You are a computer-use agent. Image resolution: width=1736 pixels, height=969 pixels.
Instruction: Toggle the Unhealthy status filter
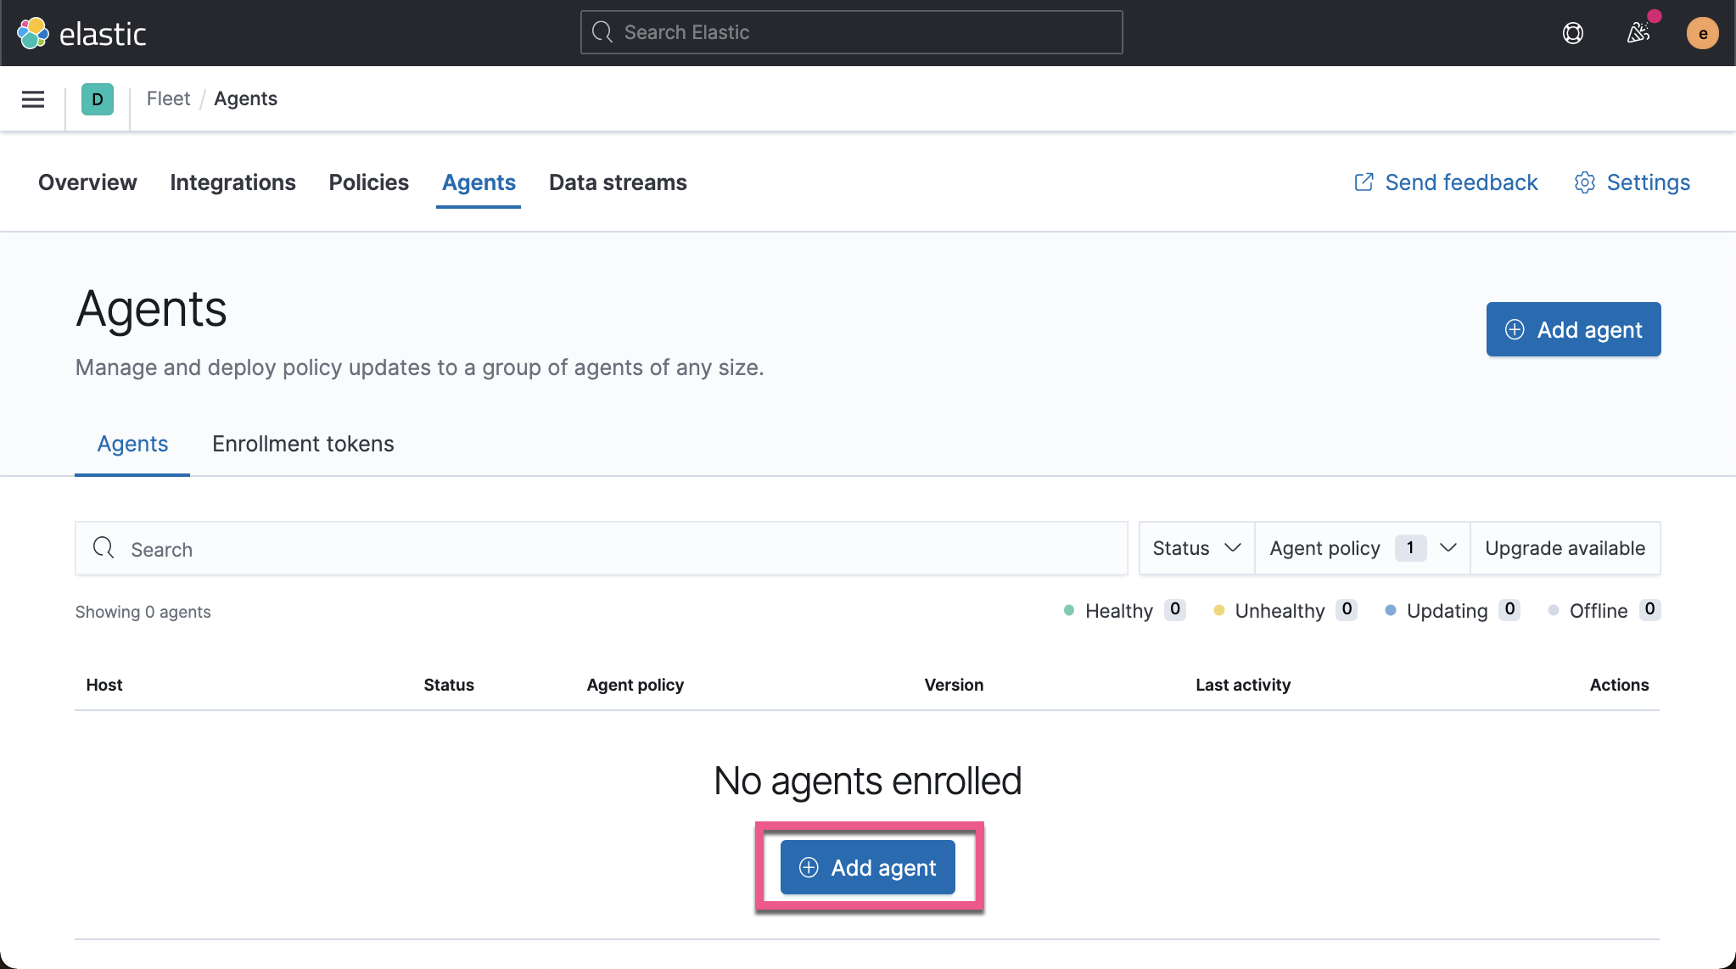pos(1278,610)
